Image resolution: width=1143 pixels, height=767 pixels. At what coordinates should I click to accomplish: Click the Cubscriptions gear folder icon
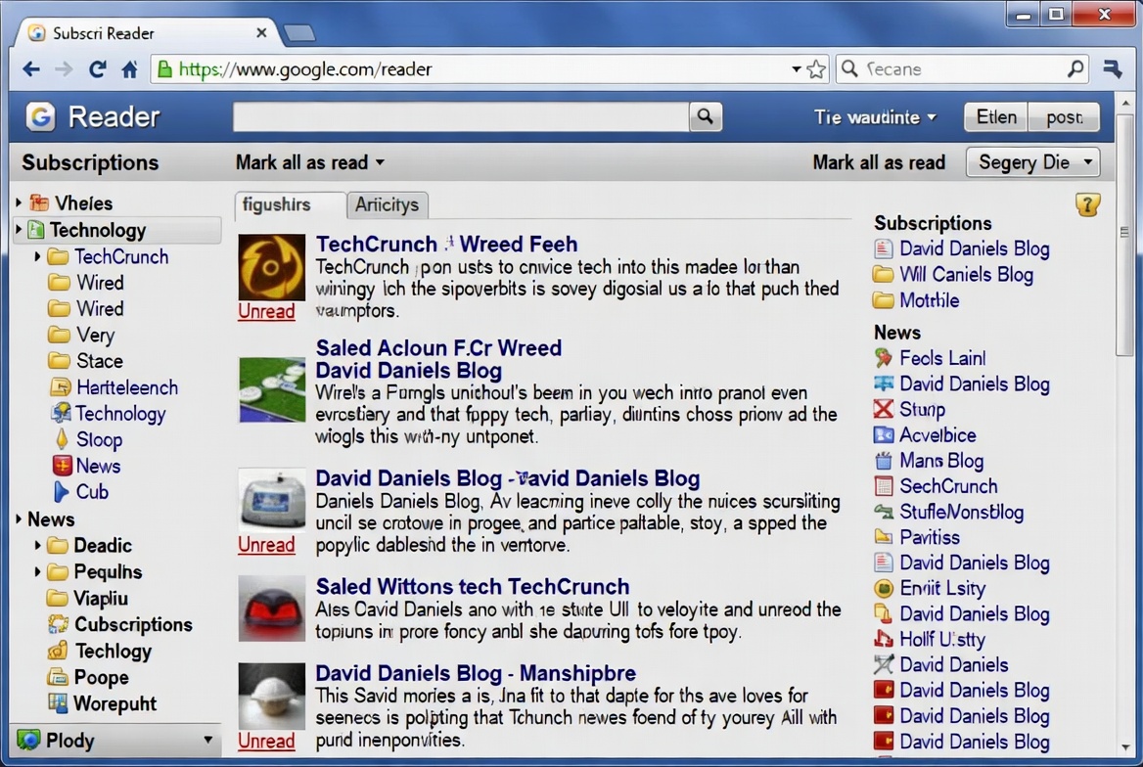(x=59, y=624)
